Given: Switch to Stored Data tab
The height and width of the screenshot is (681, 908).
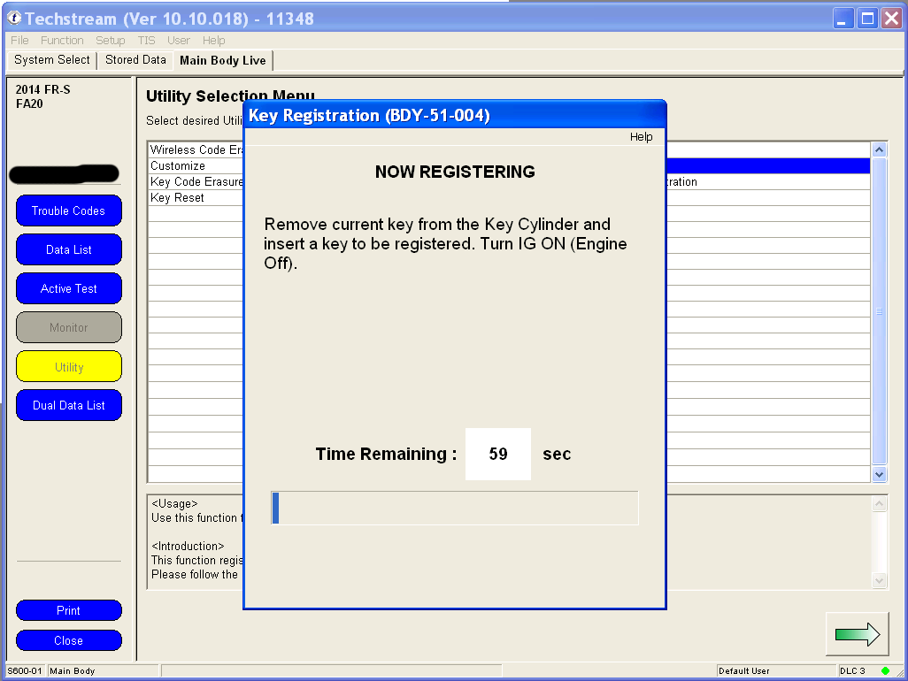Looking at the screenshot, I should click(135, 60).
